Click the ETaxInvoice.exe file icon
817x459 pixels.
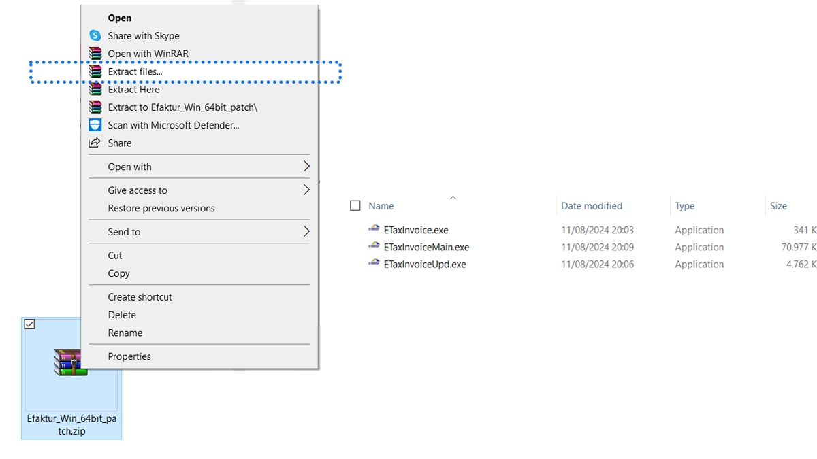[374, 229]
